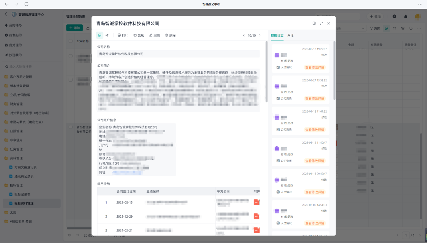
Task: Focus the sidebar name search field
Action: coord(32,67)
